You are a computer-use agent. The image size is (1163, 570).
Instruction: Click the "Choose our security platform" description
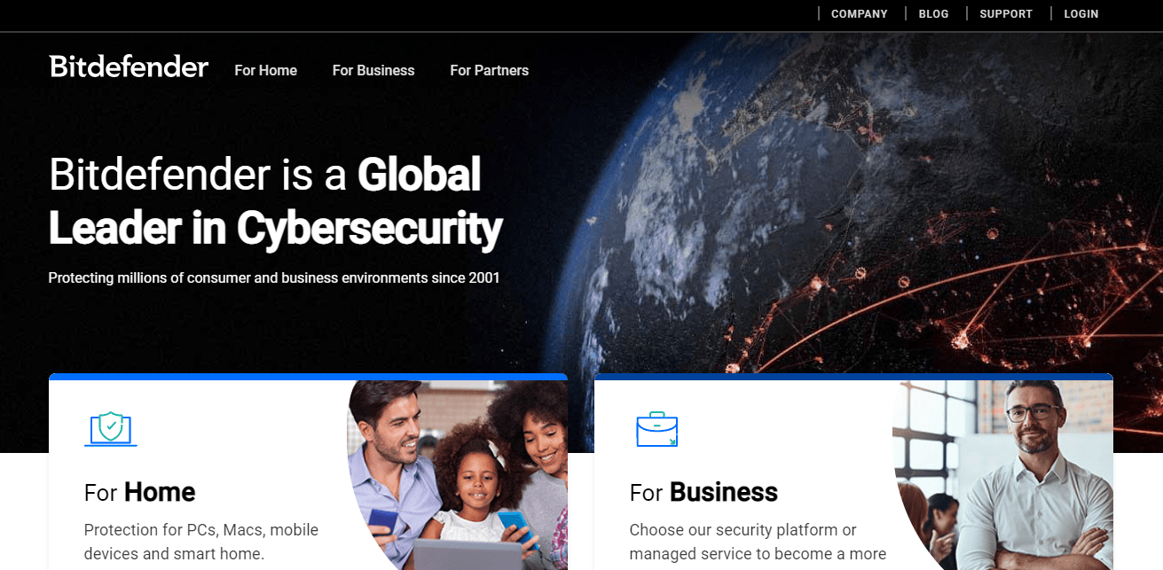758,542
